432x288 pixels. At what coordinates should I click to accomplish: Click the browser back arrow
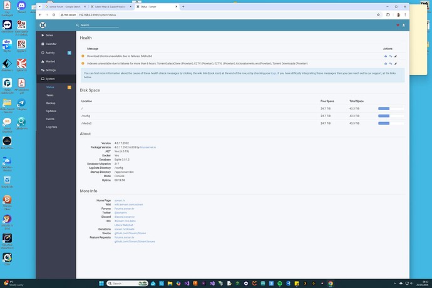[41, 13]
